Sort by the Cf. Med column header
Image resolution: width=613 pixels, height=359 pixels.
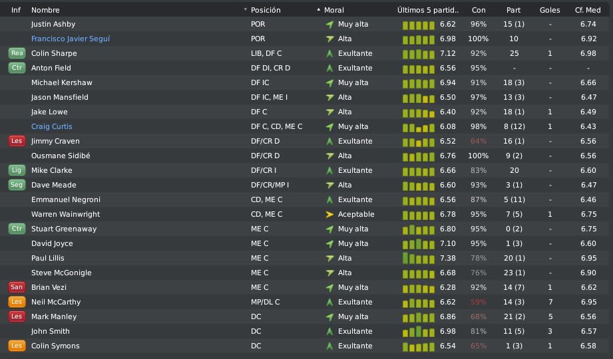pos(588,10)
